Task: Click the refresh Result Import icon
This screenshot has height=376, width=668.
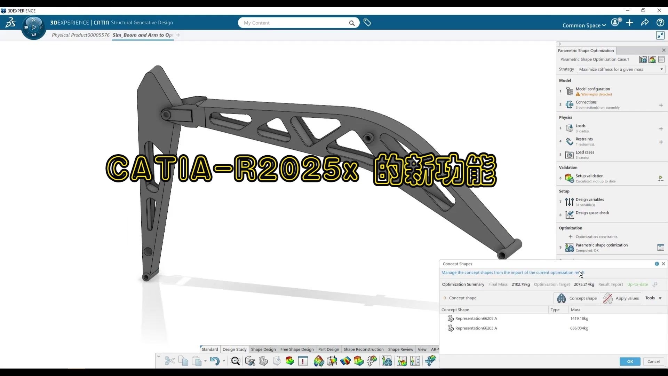Action: point(655,284)
